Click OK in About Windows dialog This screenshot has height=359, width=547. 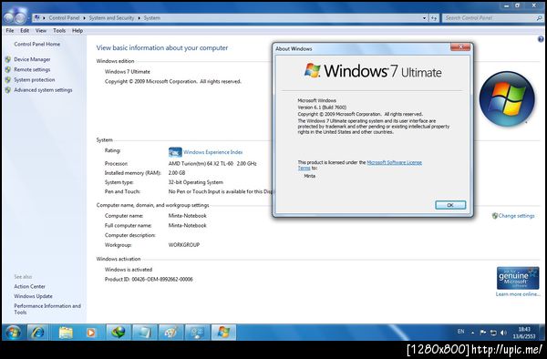(x=450, y=205)
